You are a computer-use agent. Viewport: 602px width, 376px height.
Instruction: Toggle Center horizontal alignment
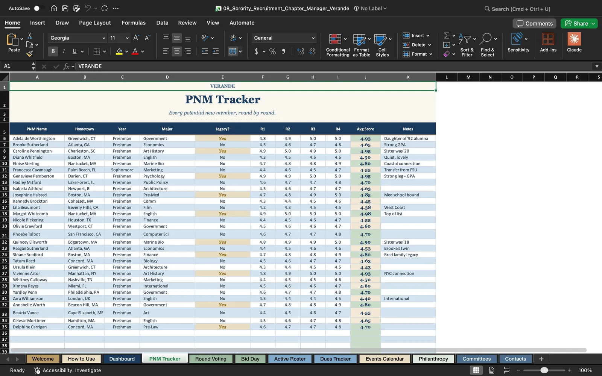(x=176, y=51)
